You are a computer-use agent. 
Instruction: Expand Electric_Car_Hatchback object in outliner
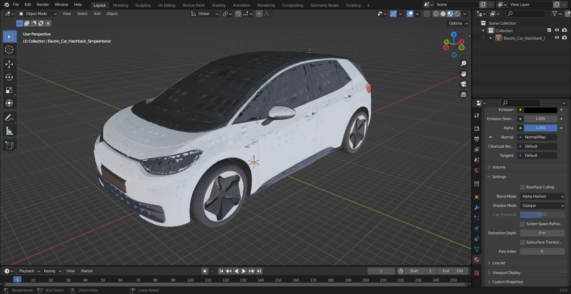pyautogui.click(x=491, y=38)
